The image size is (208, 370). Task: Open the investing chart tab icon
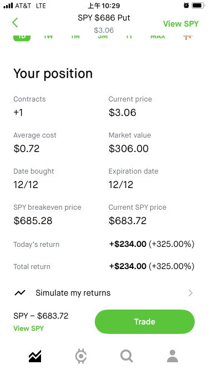click(35, 356)
